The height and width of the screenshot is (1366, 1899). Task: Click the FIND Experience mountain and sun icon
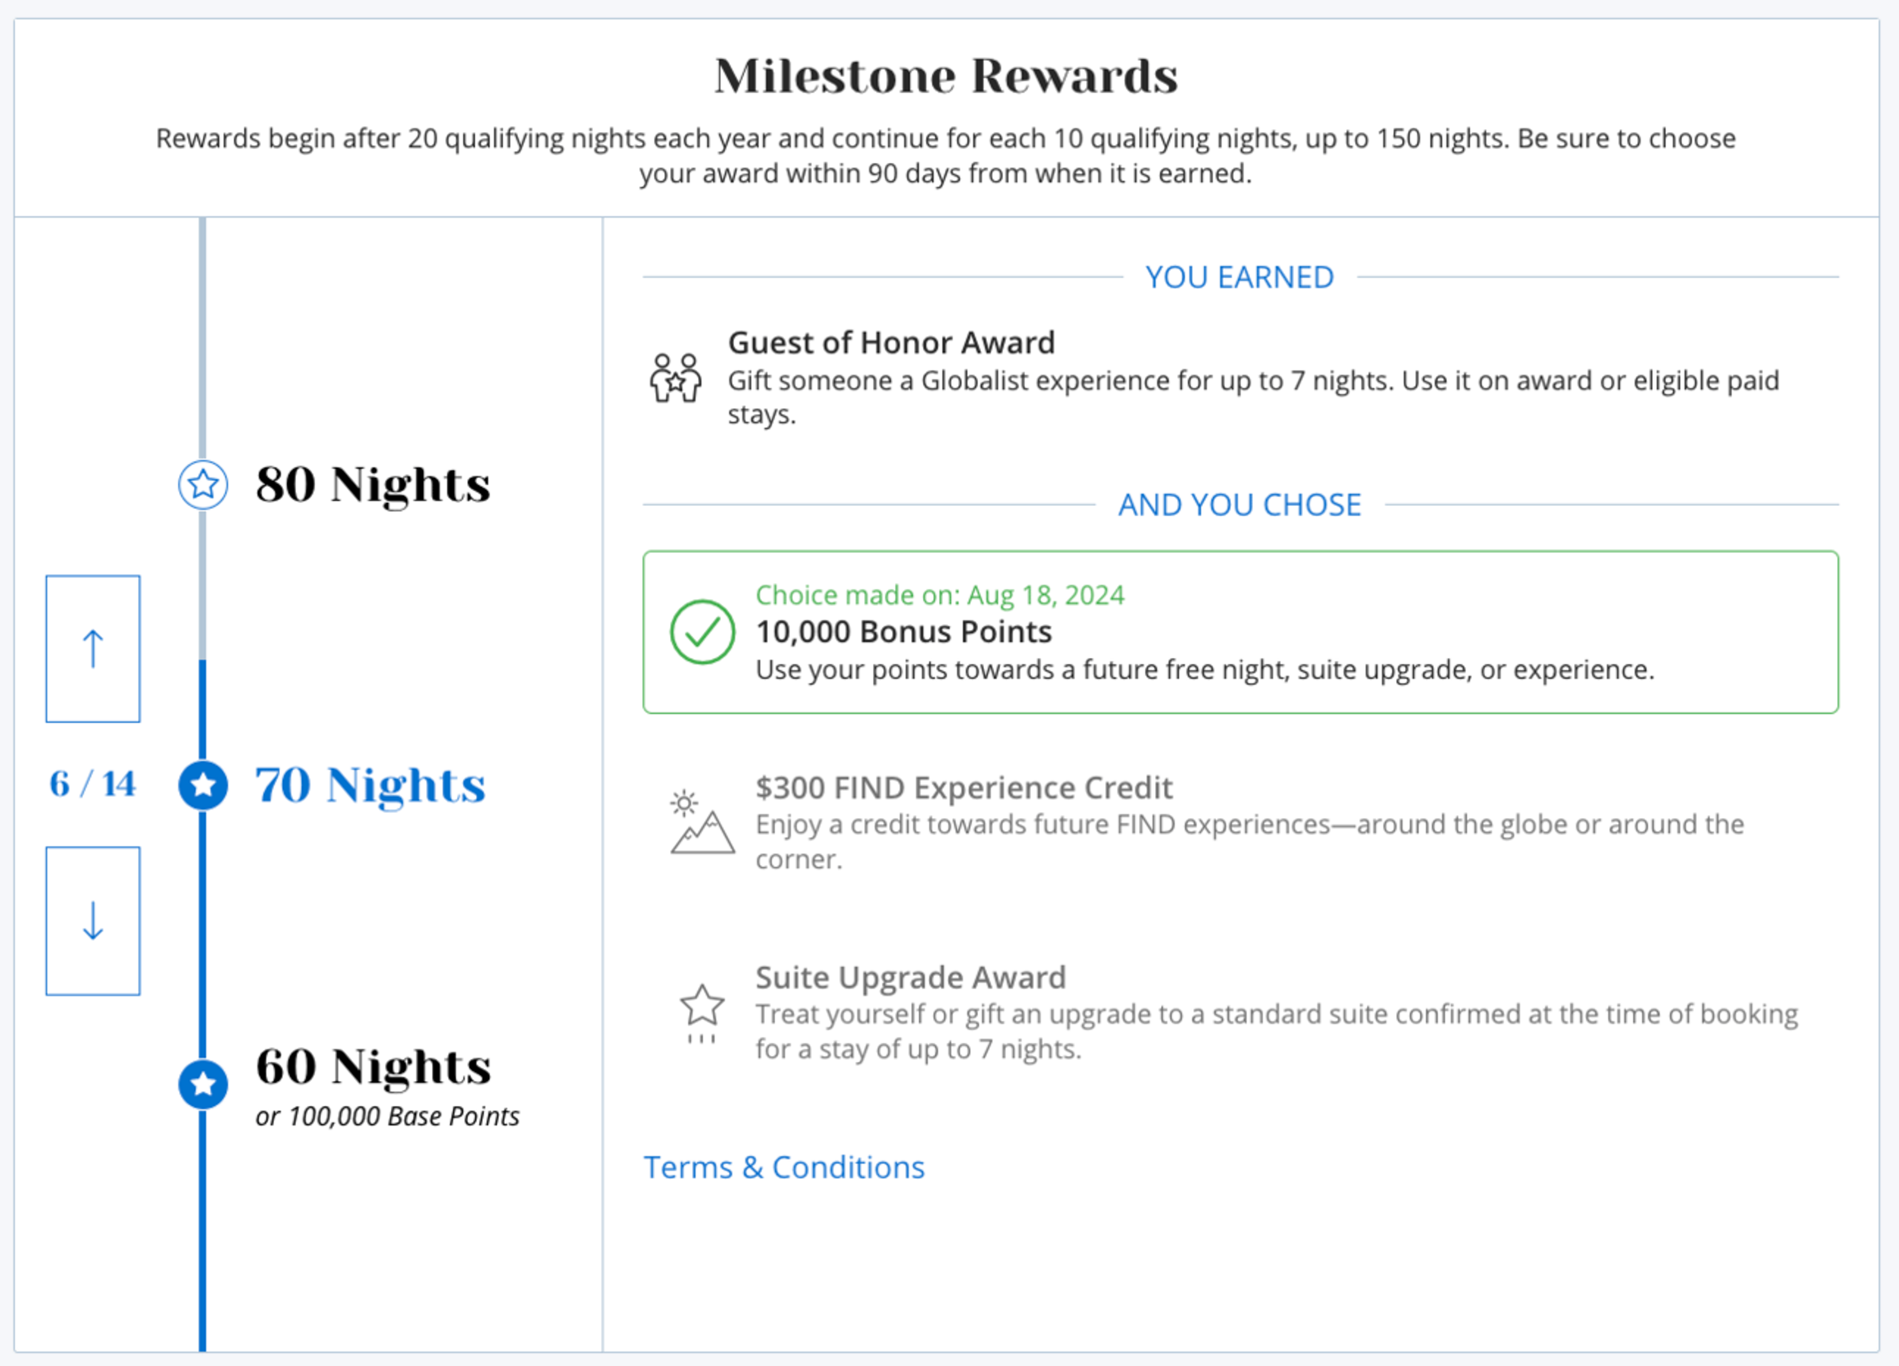coord(703,822)
